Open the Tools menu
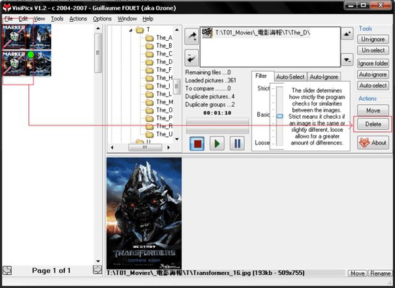The image size is (395, 288). tap(57, 18)
